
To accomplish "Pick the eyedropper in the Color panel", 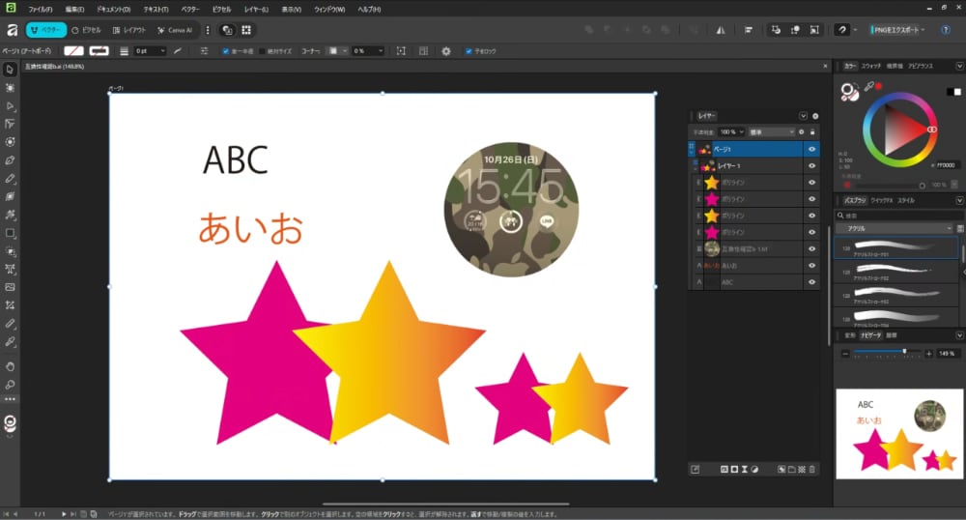I will pyautogui.click(x=868, y=87).
